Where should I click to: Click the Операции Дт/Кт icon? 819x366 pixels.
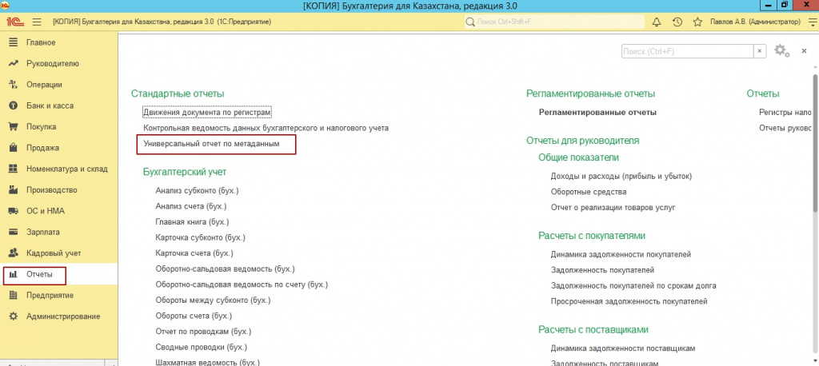pyautogui.click(x=14, y=85)
